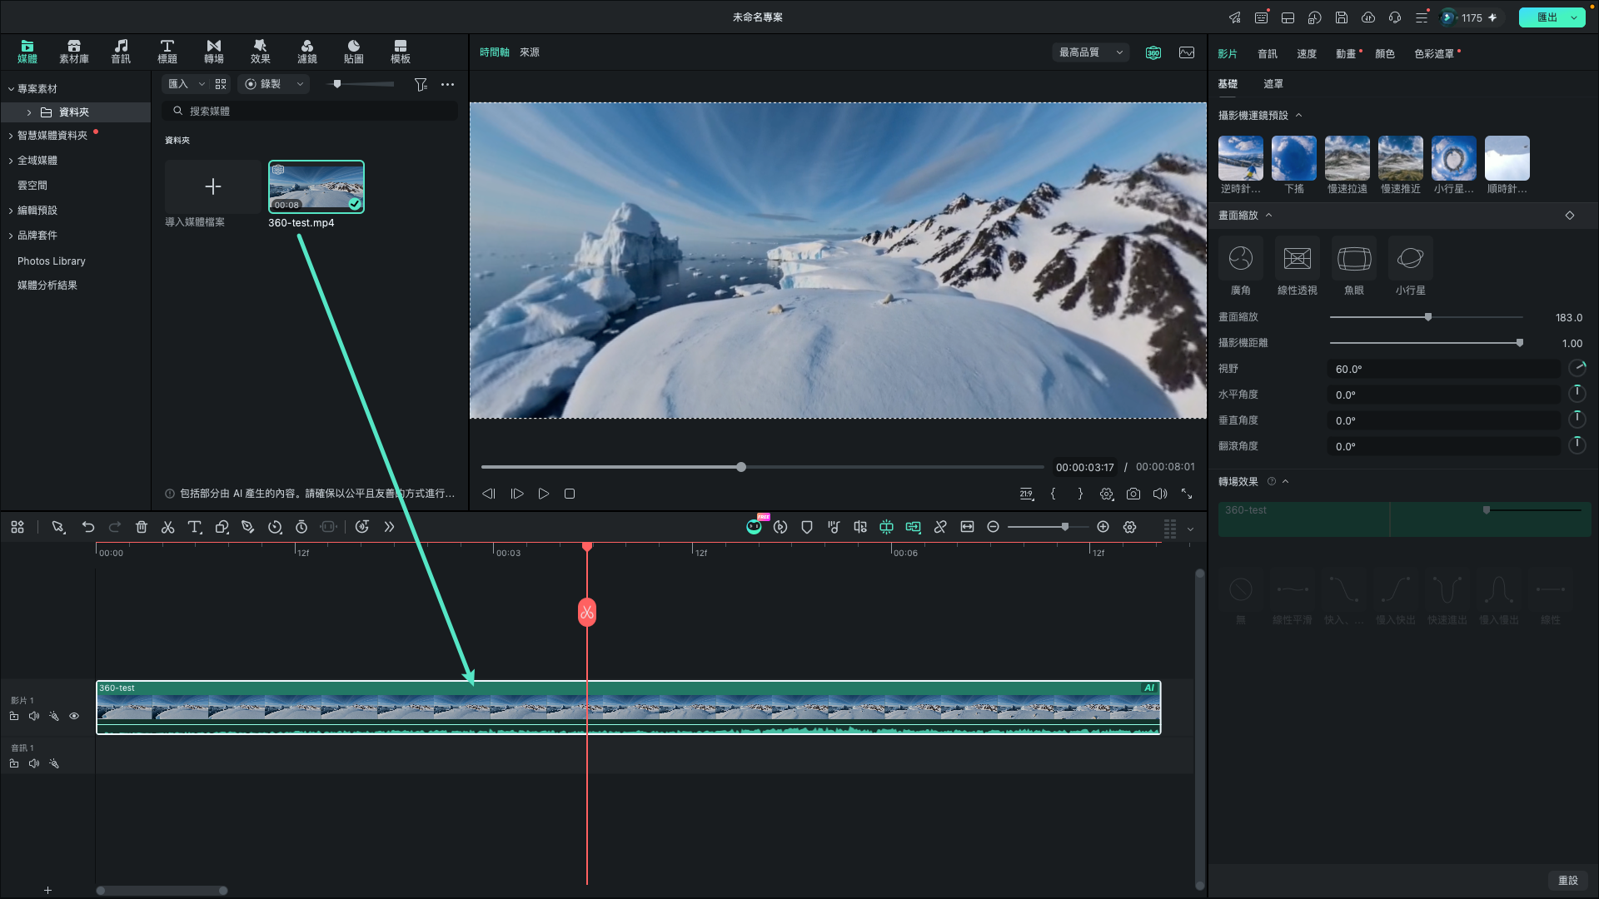Click the delete trash icon in timeline toolbar
This screenshot has width=1599, height=899.
142,527
